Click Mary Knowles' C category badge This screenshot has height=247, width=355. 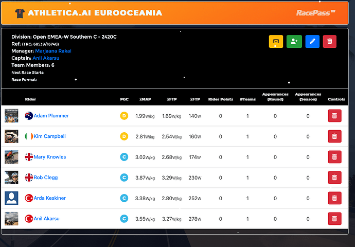pos(124,157)
